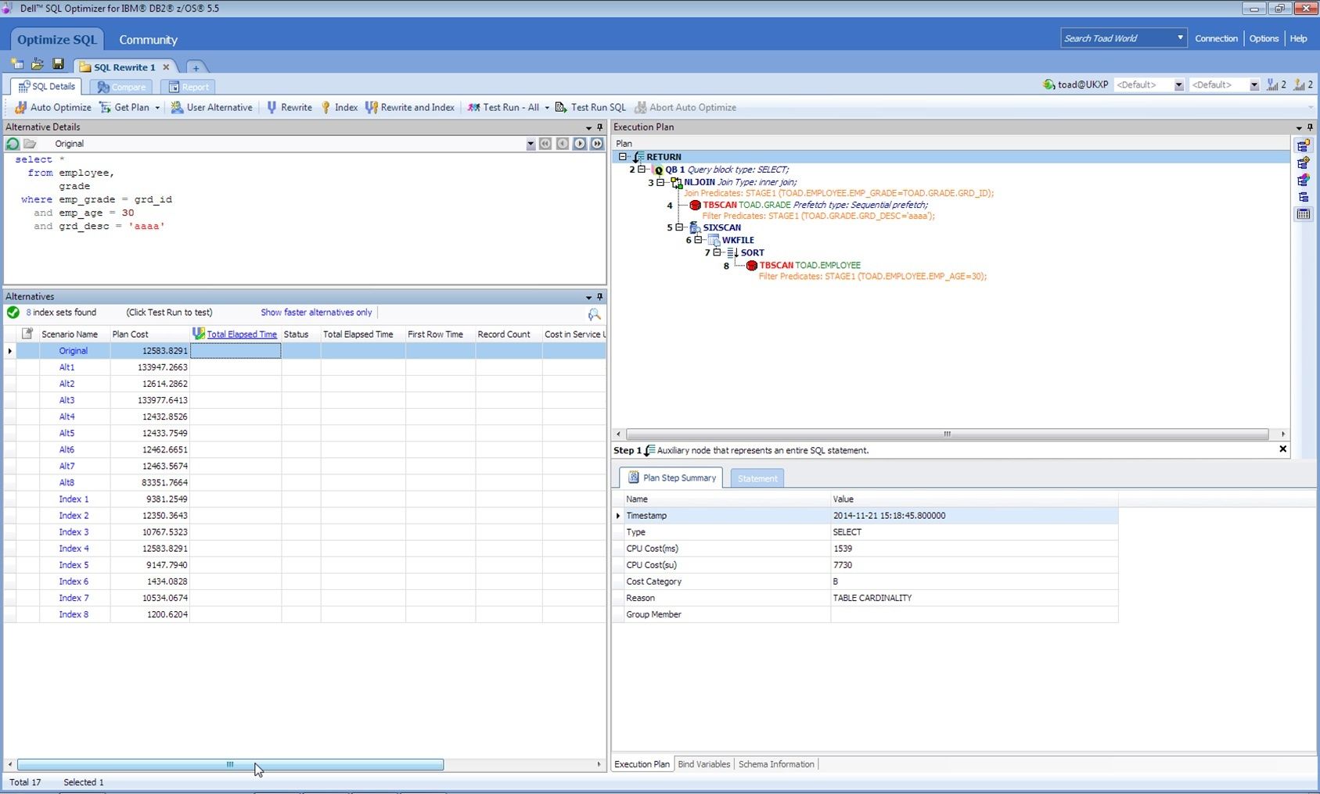1320x794 pixels.
Task: Open User Alternative tool
Action: pyautogui.click(x=212, y=107)
